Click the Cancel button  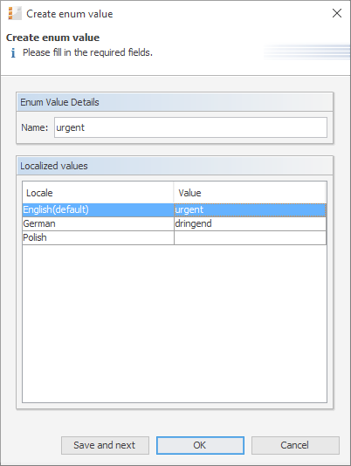click(x=295, y=445)
